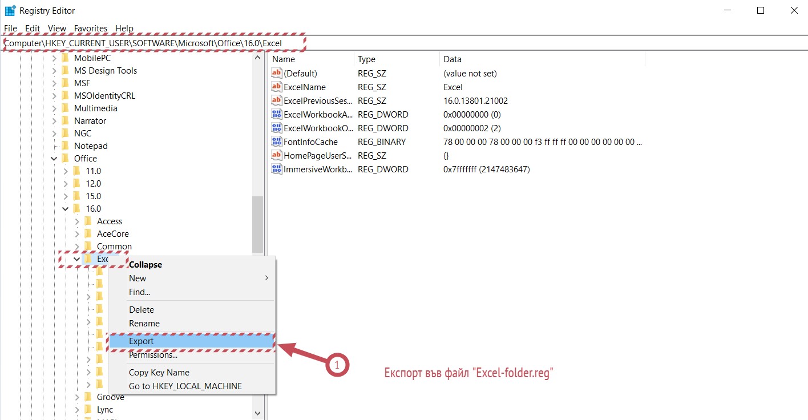
Task: Open Permissions... from the context menu
Action: (x=191, y=355)
